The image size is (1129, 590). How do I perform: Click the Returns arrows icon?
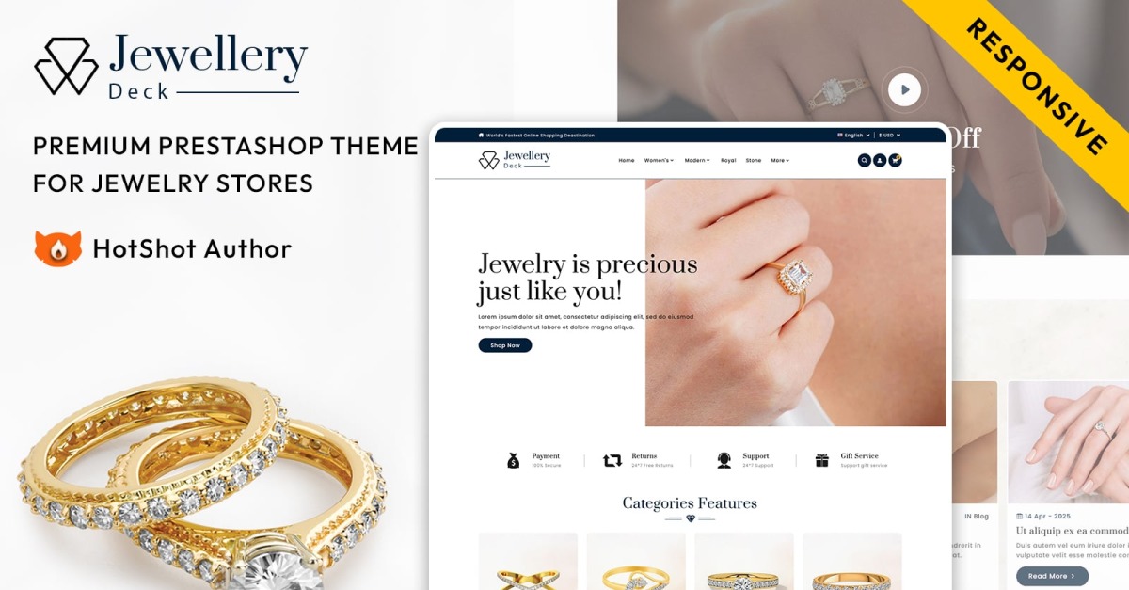(x=612, y=460)
